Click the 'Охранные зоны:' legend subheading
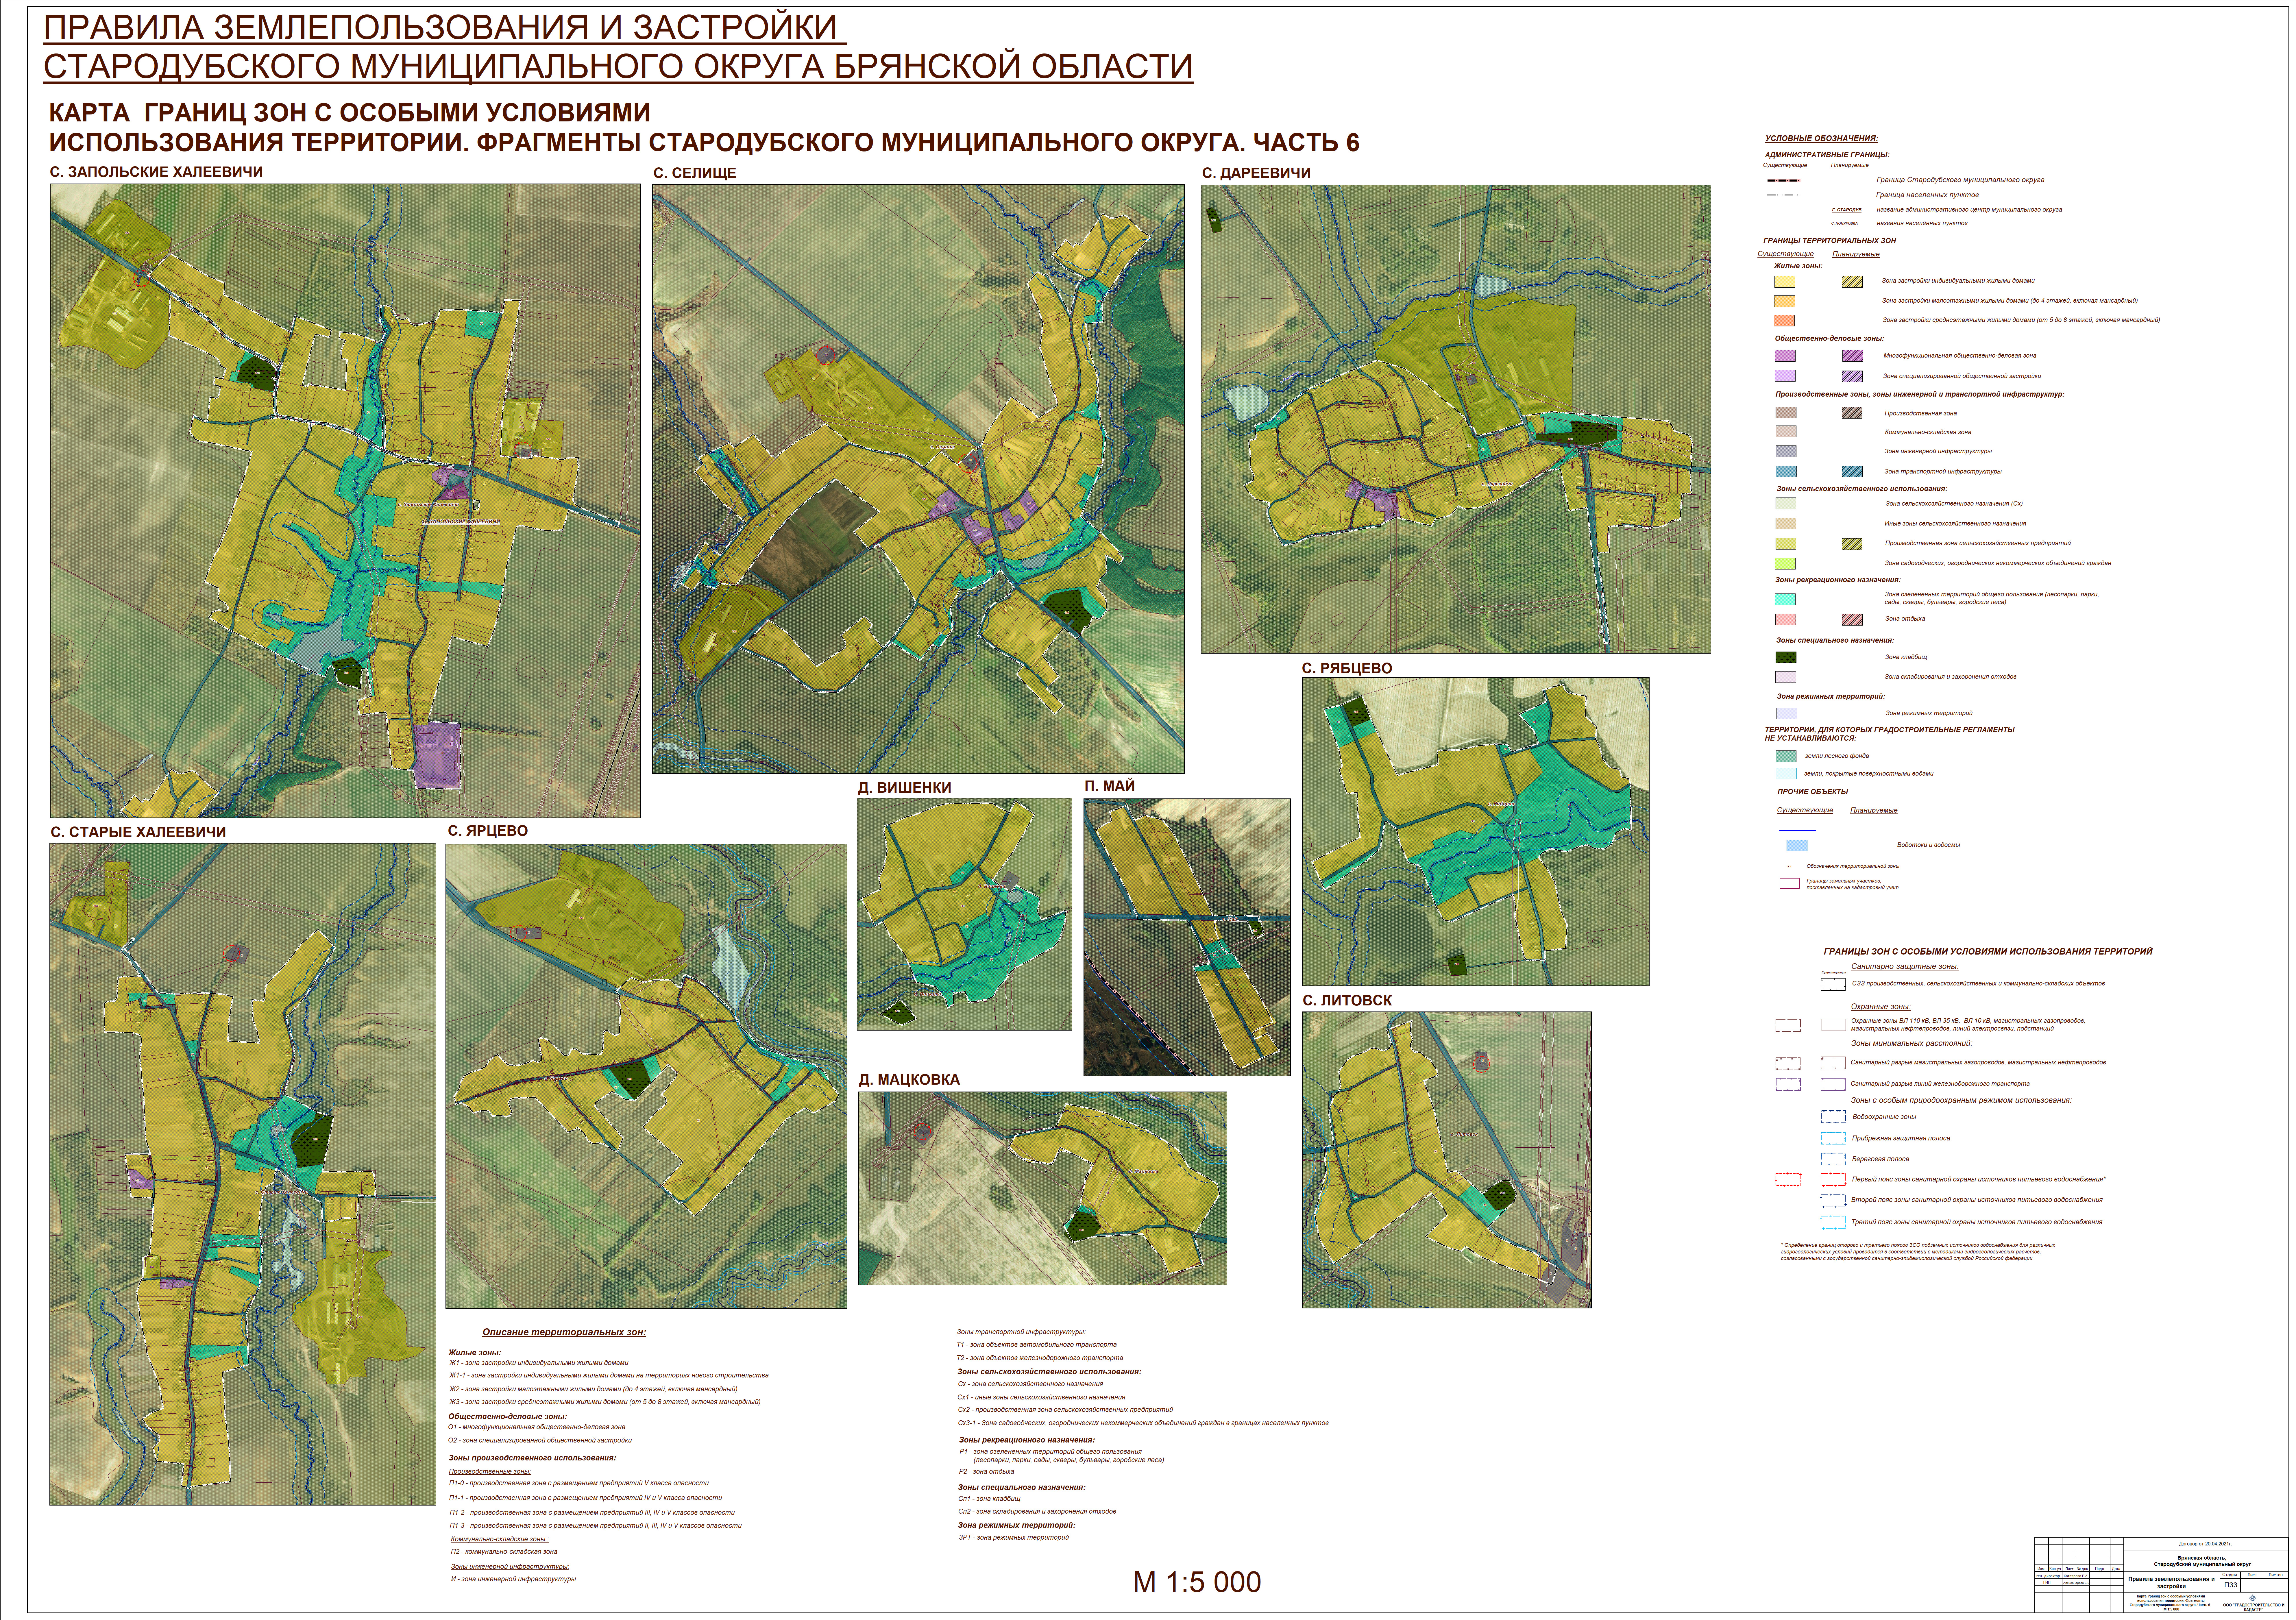The width and height of the screenshot is (2296, 1620). [x=1881, y=1007]
